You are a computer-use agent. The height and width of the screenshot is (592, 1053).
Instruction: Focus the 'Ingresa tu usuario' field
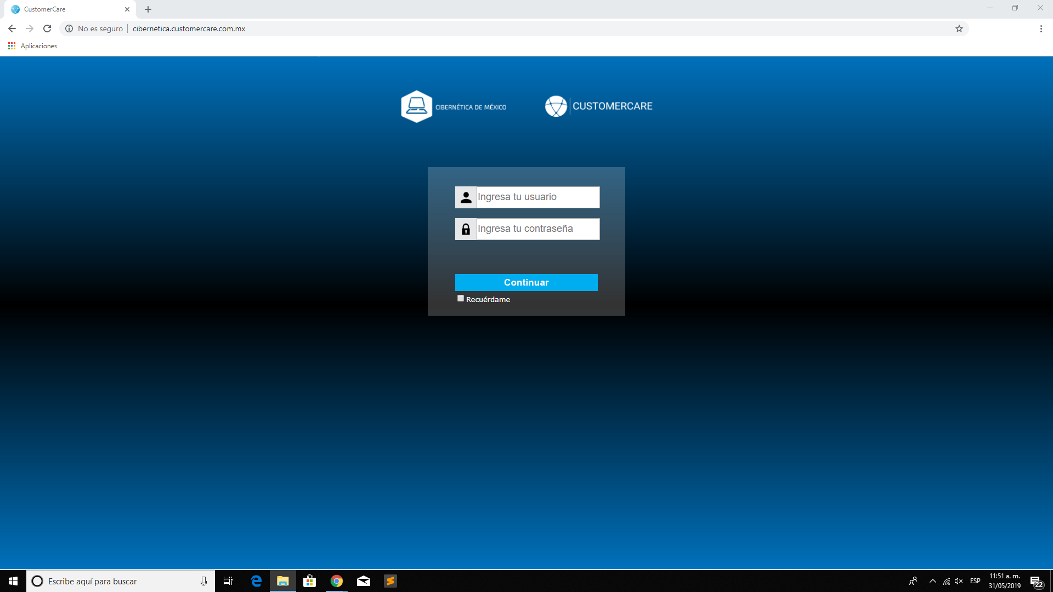click(537, 197)
